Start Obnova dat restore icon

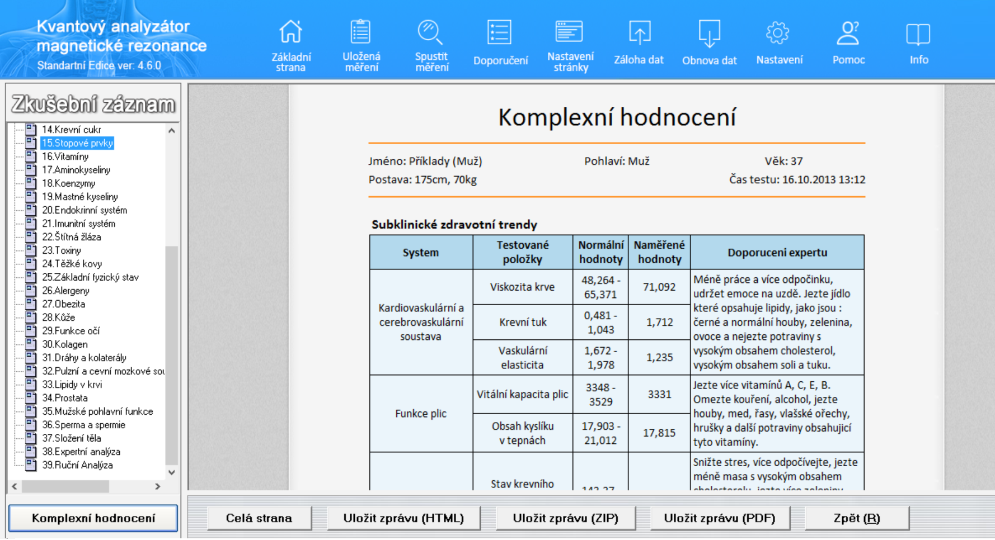[x=709, y=34]
